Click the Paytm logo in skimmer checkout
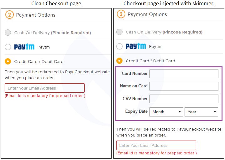Viewport: 225px width, 160px height. [x=136, y=46]
